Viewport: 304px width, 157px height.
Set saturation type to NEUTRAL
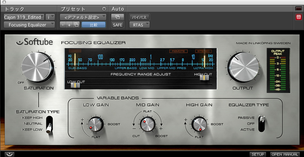click(x=33, y=123)
